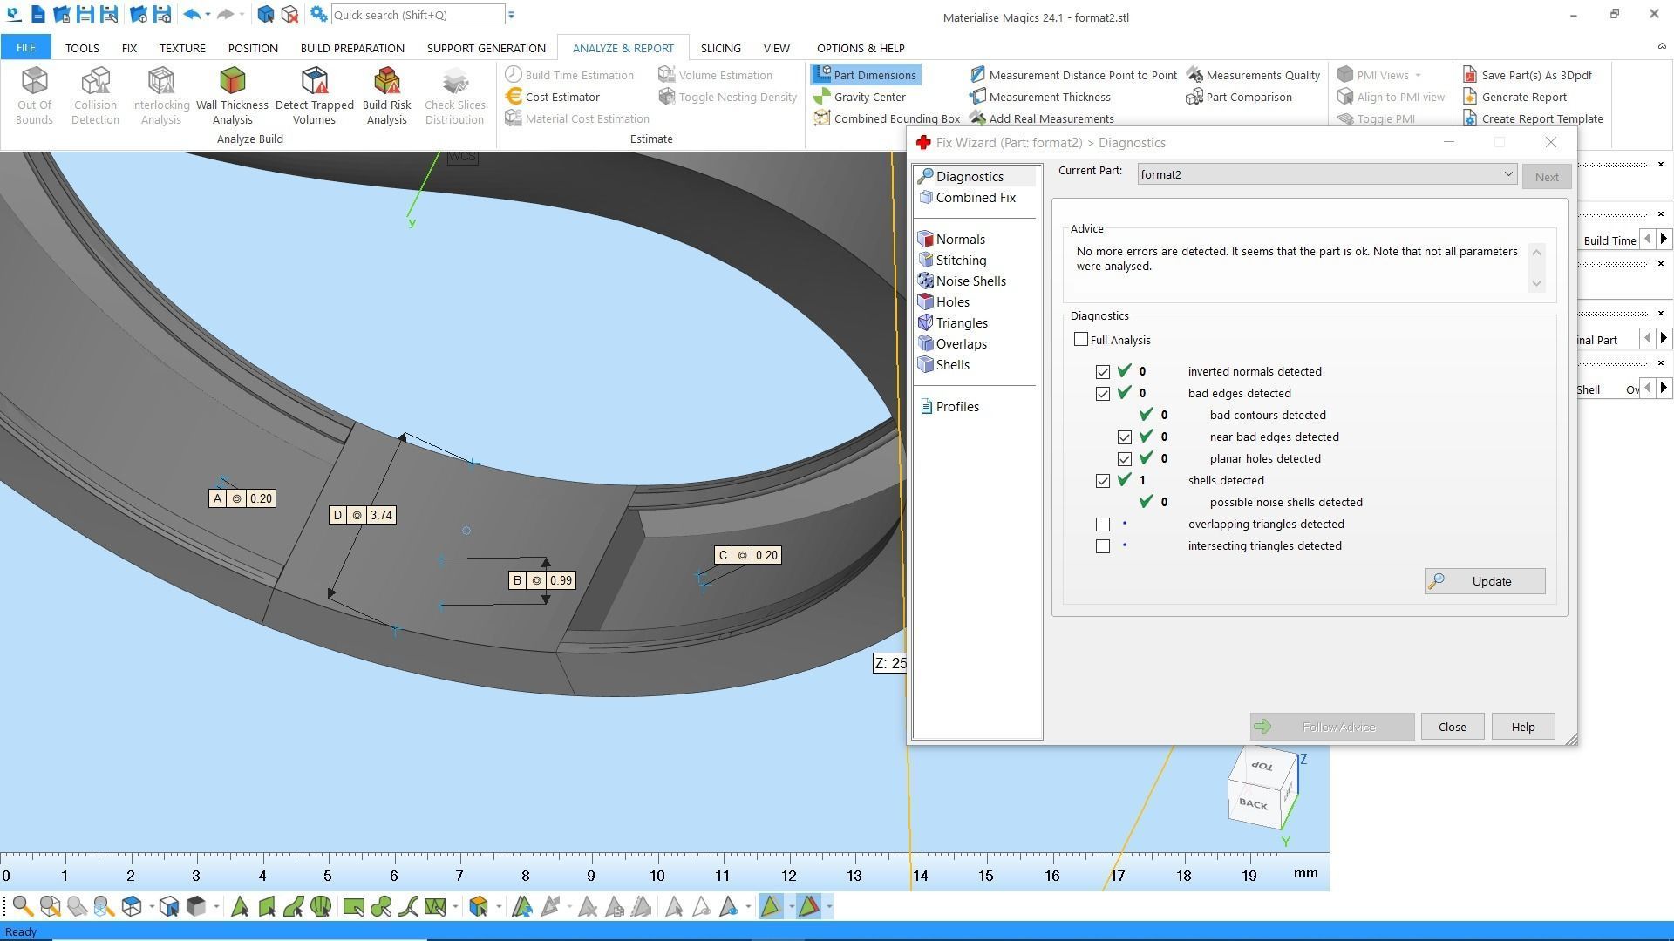The height and width of the screenshot is (941, 1674).
Task: Run Detect Trapped Volumes
Action: [x=314, y=96]
